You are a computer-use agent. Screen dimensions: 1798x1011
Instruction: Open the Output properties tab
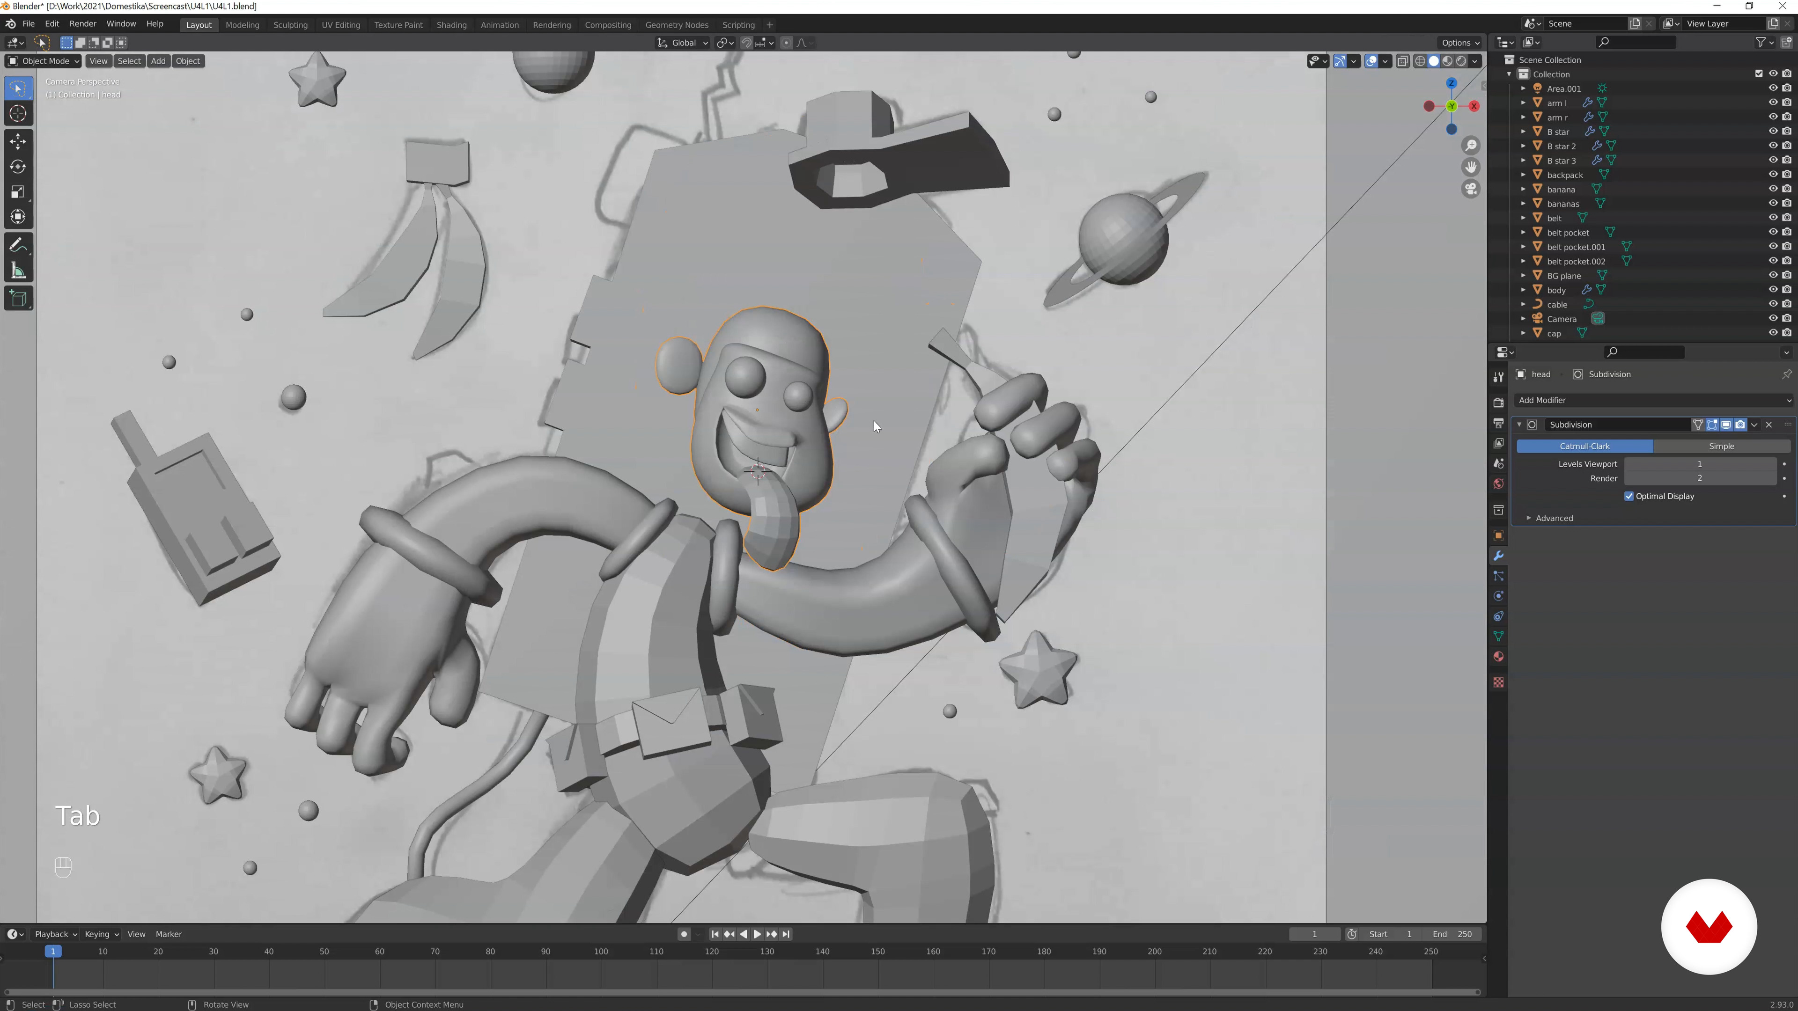tap(1498, 423)
